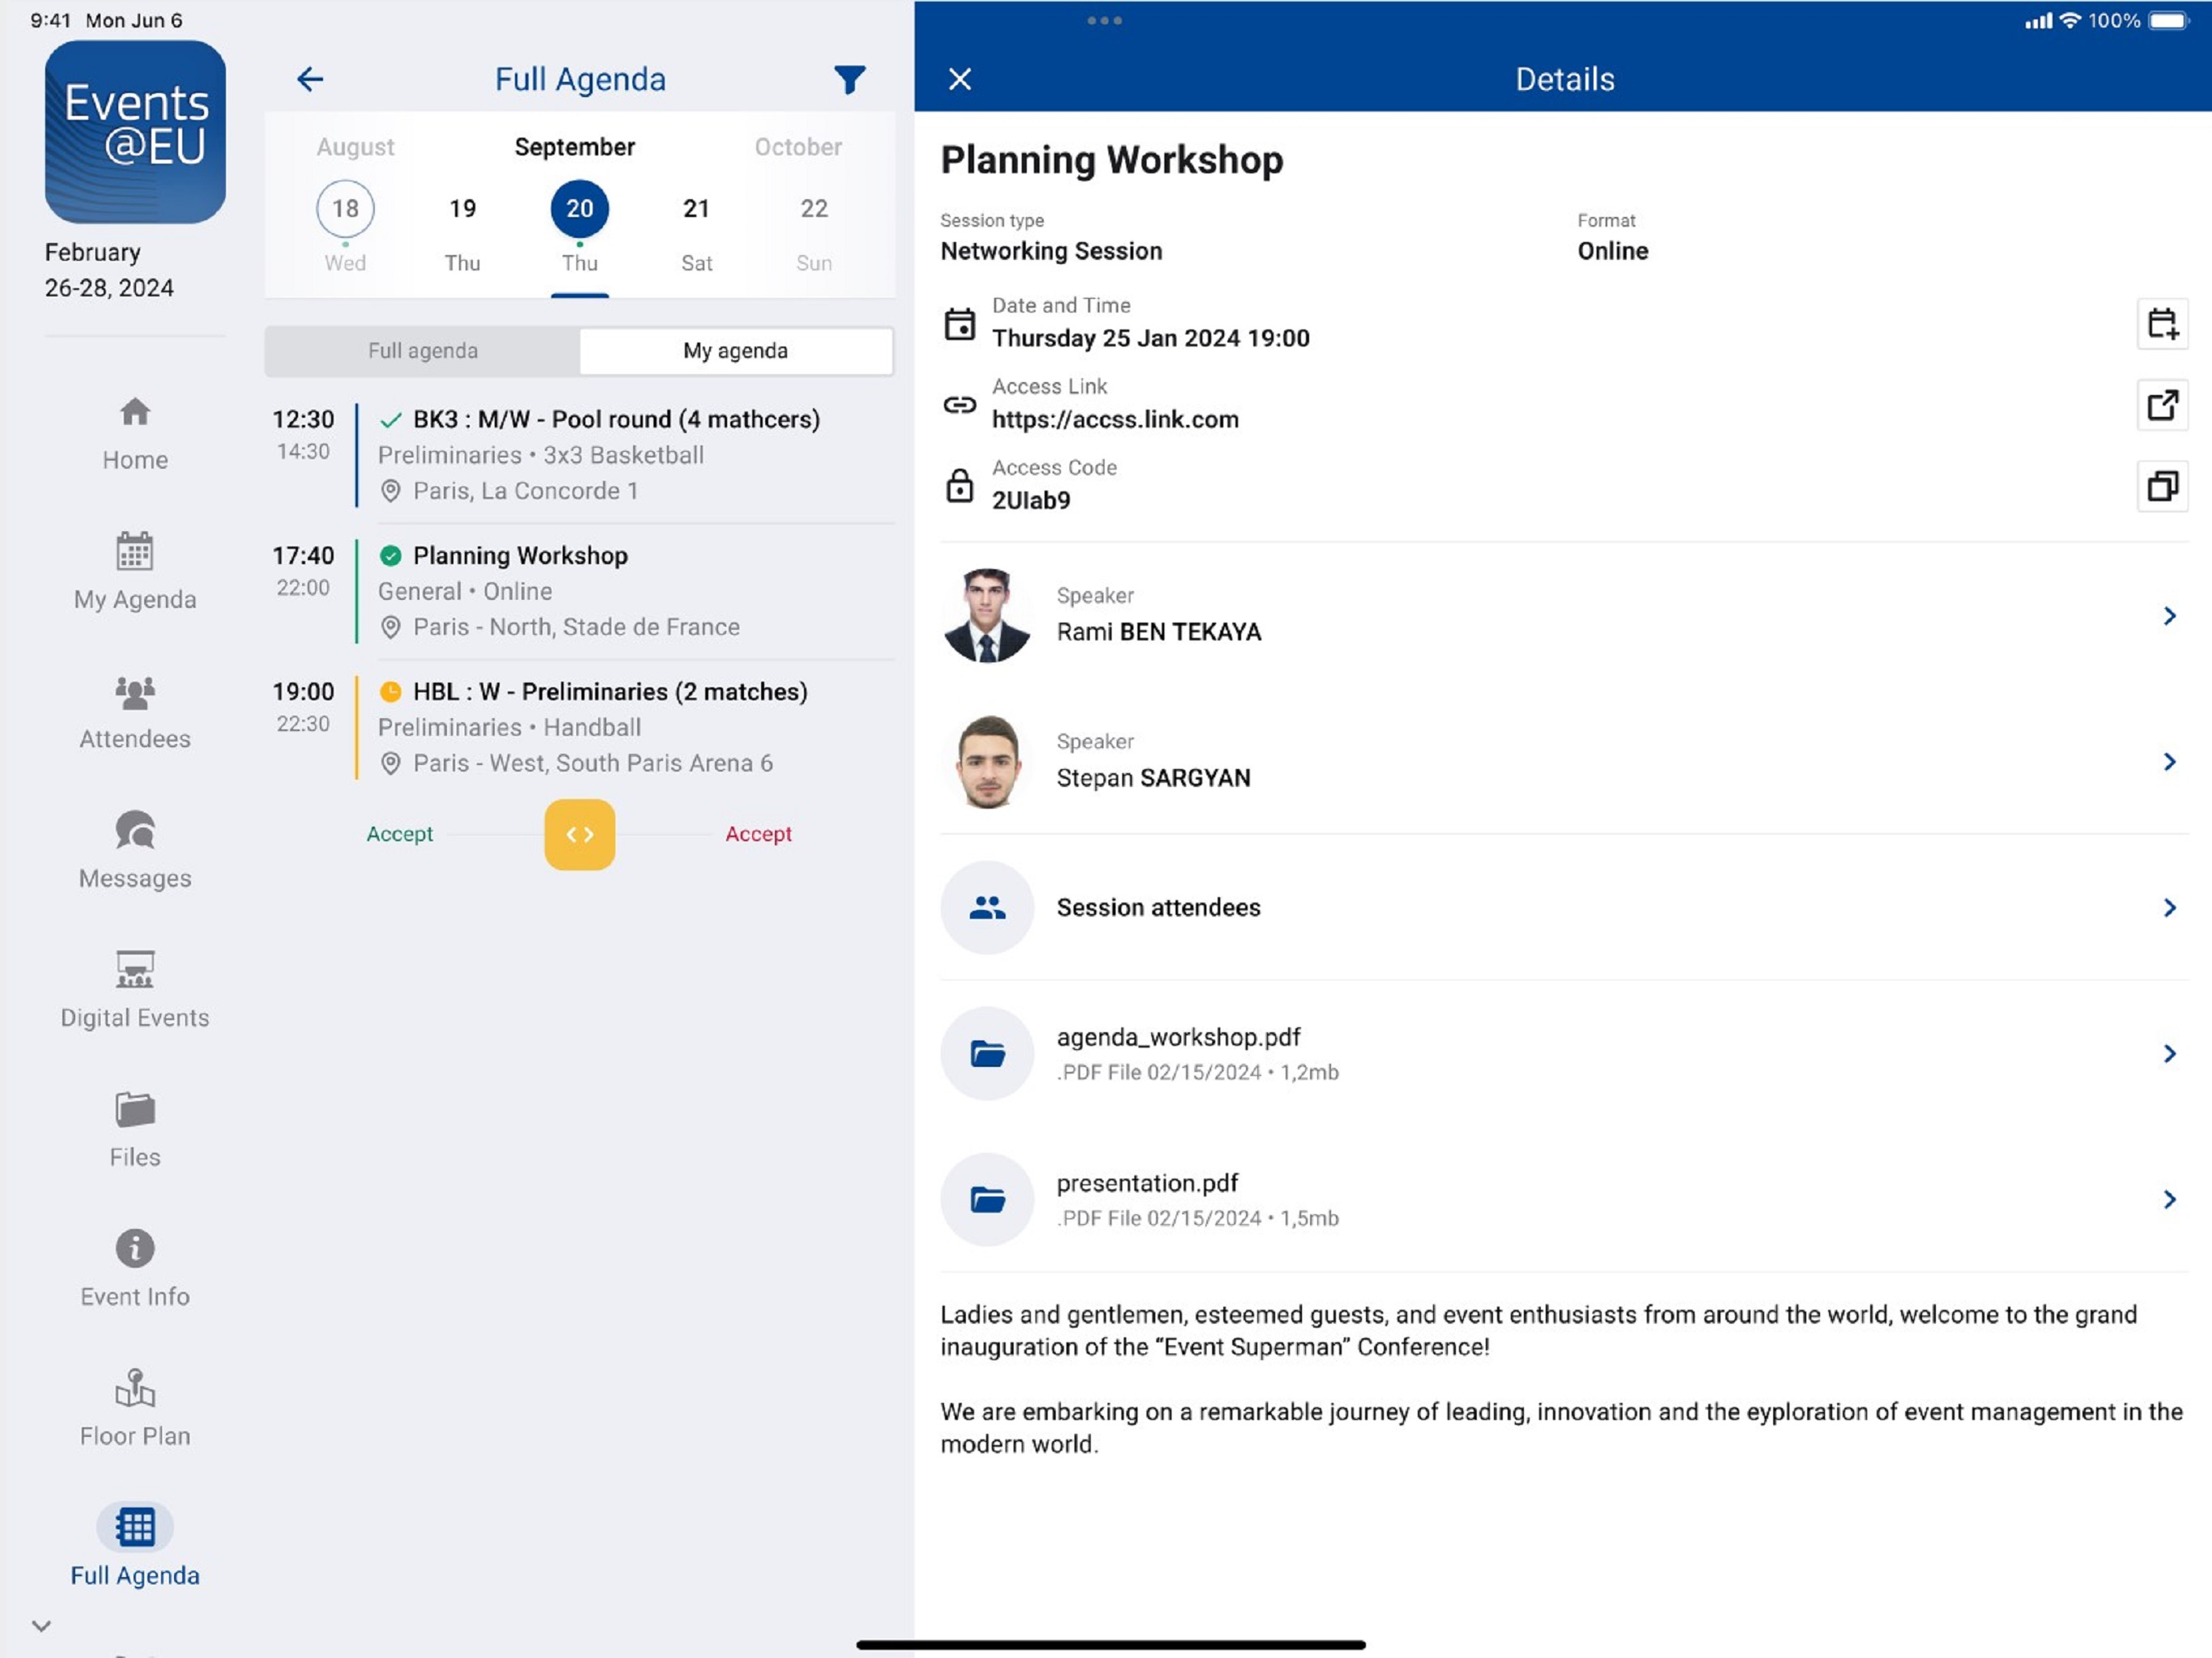Image resolution: width=2212 pixels, height=1658 pixels.
Task: Expand speaker Rami BEN TEKAYA details
Action: [1564, 615]
